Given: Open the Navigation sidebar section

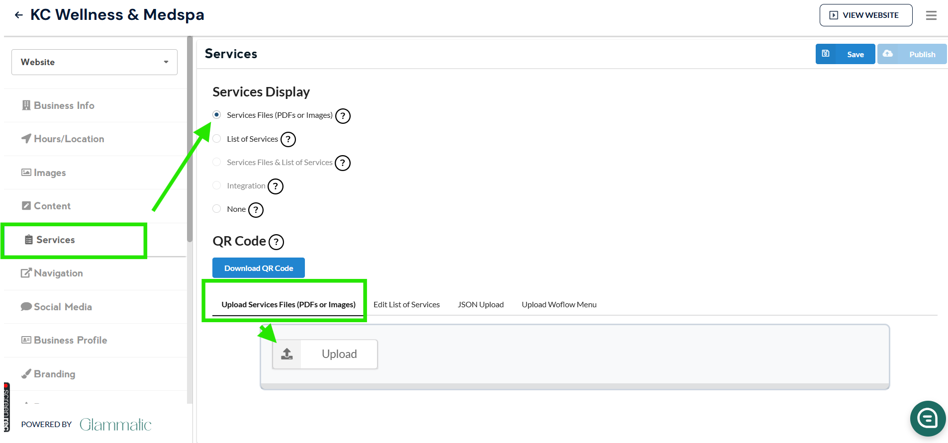Looking at the screenshot, I should tap(58, 273).
